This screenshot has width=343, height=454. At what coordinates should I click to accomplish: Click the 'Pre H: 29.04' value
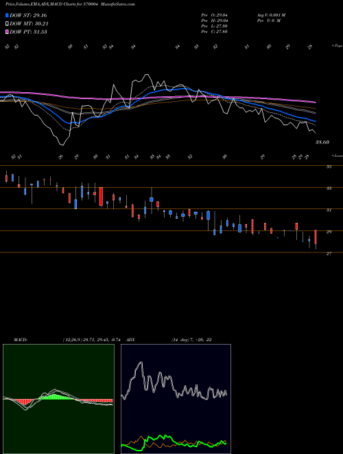[x=214, y=21]
